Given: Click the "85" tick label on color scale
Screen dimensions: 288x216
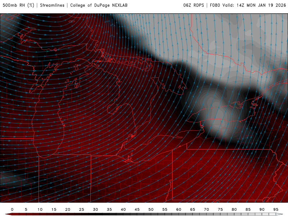Looking at the screenshot, I should (x=248, y=210).
